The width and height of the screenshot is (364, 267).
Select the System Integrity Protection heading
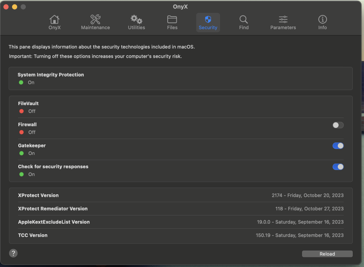pyautogui.click(x=51, y=75)
